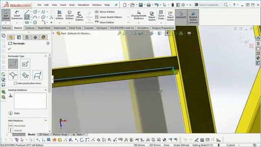Collapse the Existing Relations section
261x147 pixels.
46,90
